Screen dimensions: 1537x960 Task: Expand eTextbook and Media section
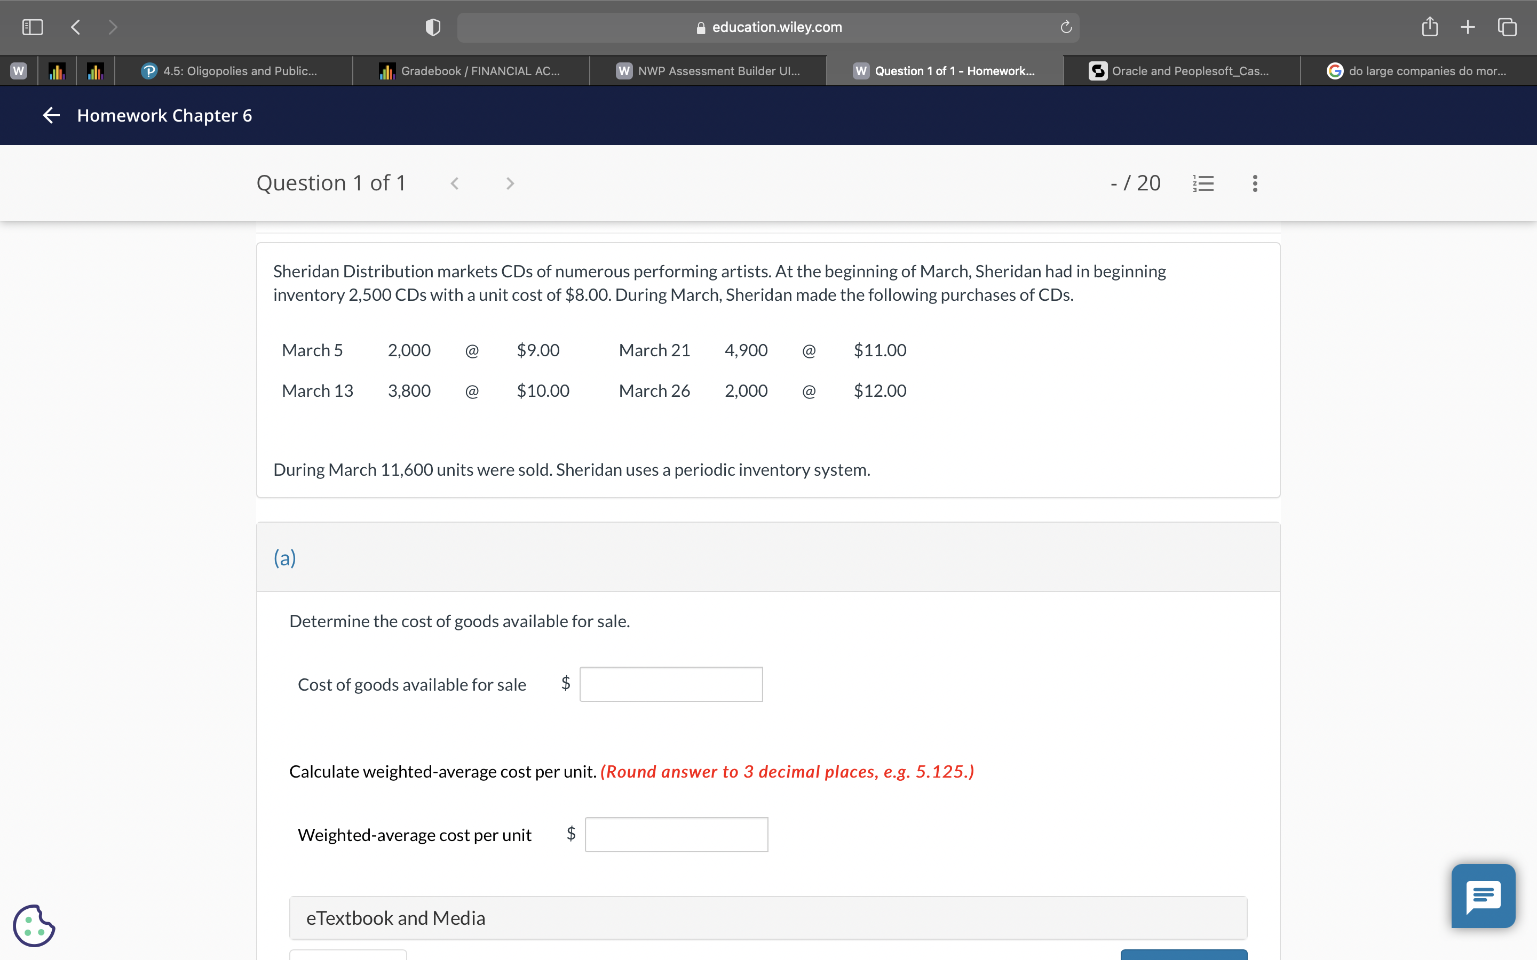click(x=767, y=917)
